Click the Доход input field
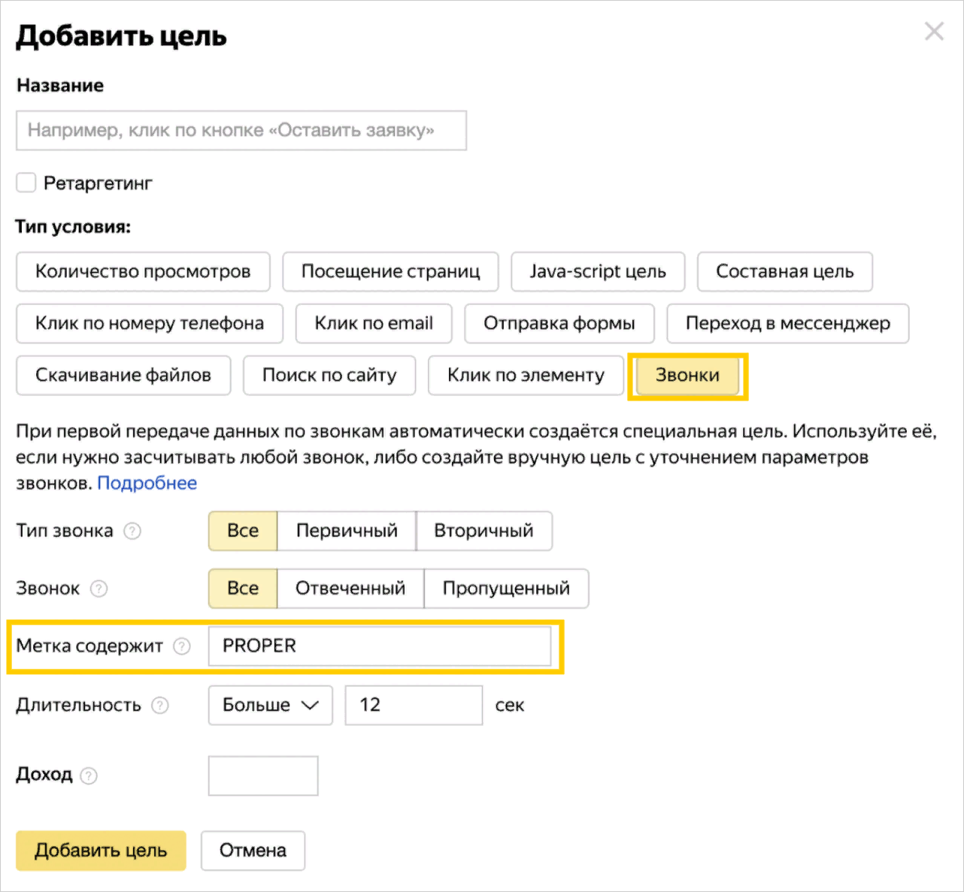964x892 pixels. pos(263,776)
